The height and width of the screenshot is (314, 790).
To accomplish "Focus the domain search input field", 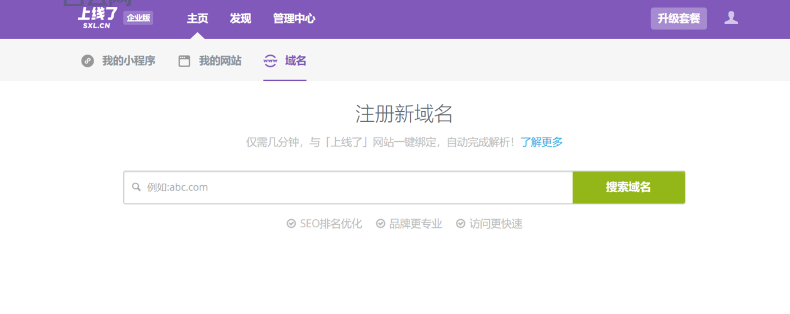I will click(x=348, y=187).
